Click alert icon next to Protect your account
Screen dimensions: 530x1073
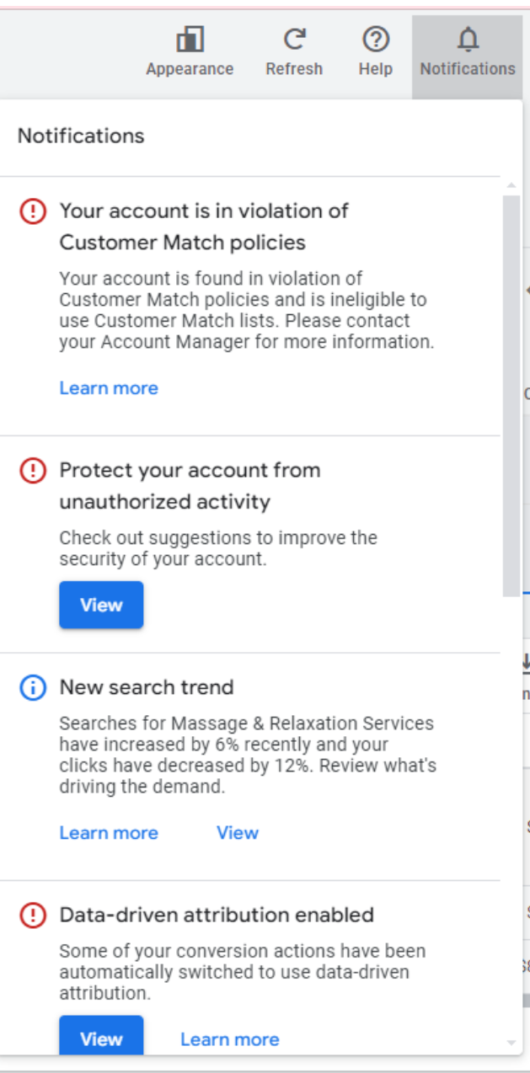(x=32, y=471)
